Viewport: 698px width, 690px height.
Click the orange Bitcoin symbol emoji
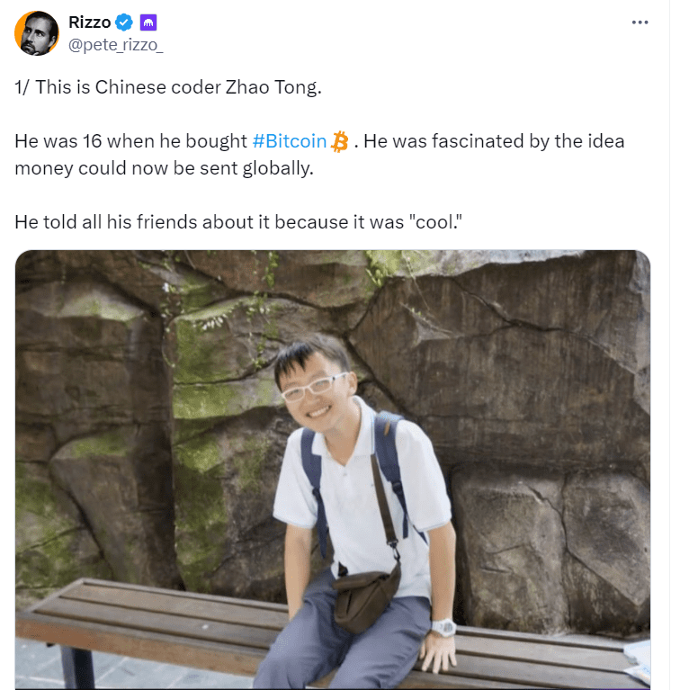[340, 141]
